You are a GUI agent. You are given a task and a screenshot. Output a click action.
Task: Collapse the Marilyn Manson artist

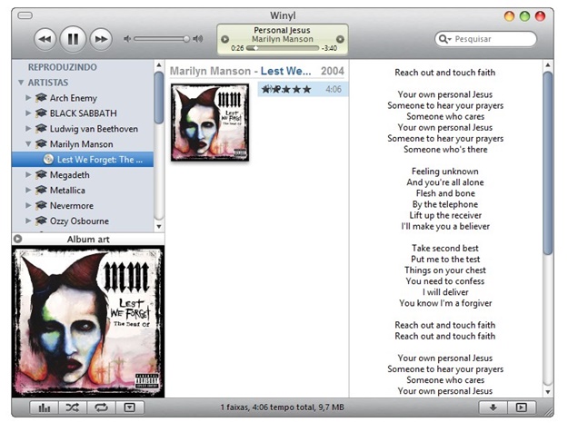coord(28,143)
